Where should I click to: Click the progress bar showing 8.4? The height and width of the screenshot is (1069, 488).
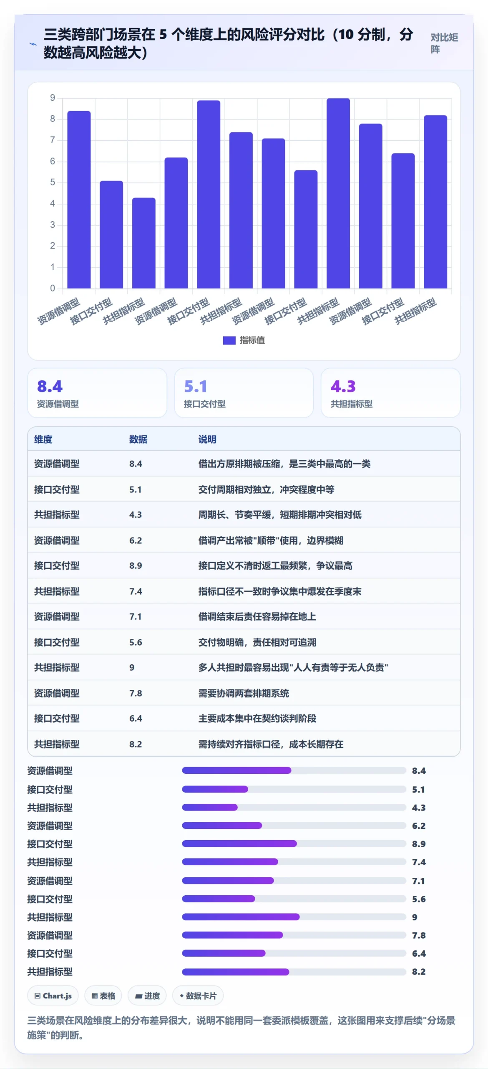[x=294, y=770]
